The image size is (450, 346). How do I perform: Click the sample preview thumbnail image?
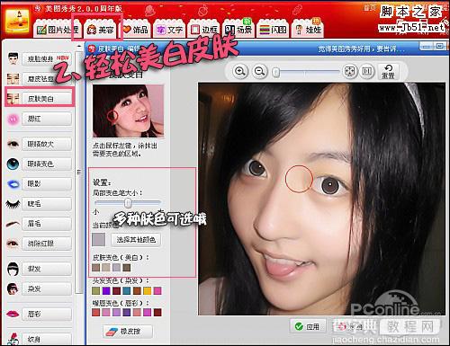pyautogui.click(x=129, y=111)
